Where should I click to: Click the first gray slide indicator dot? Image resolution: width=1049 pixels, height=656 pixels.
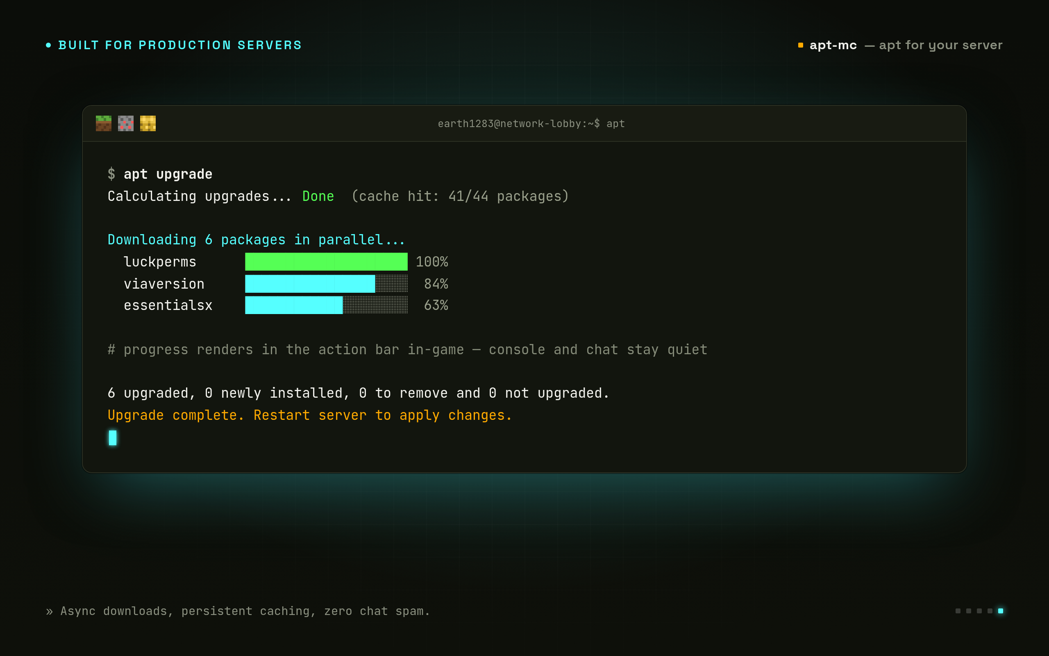pyautogui.click(x=958, y=611)
